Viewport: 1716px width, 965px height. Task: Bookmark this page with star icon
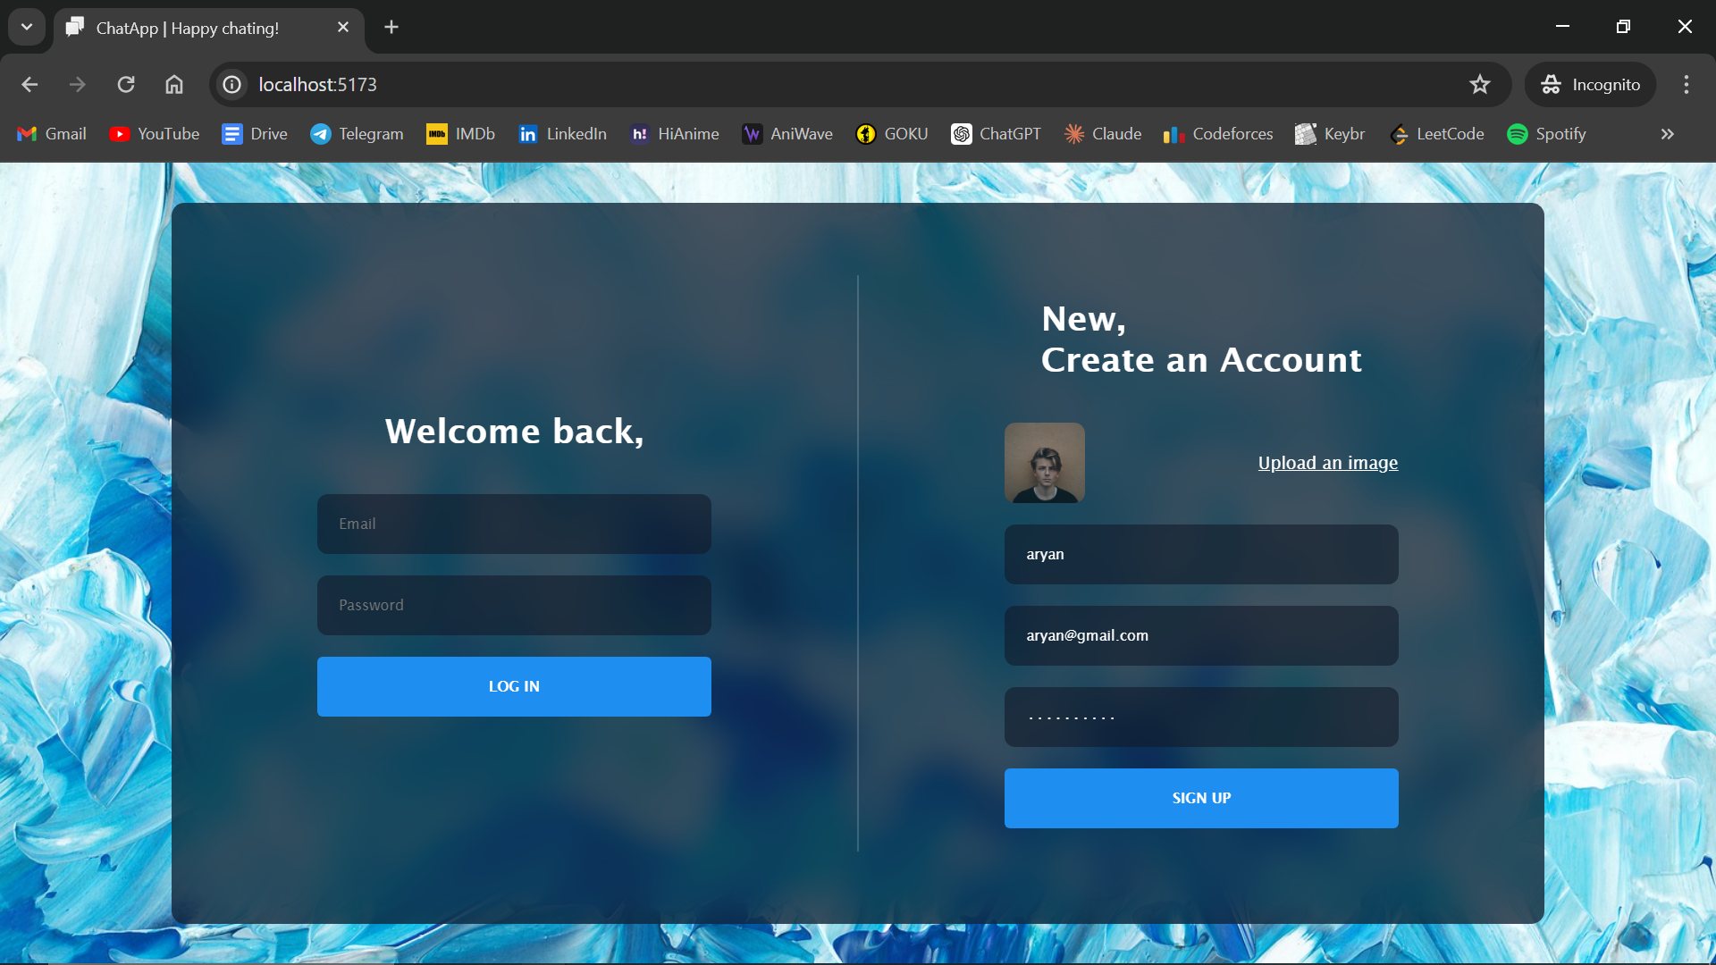1480,84
